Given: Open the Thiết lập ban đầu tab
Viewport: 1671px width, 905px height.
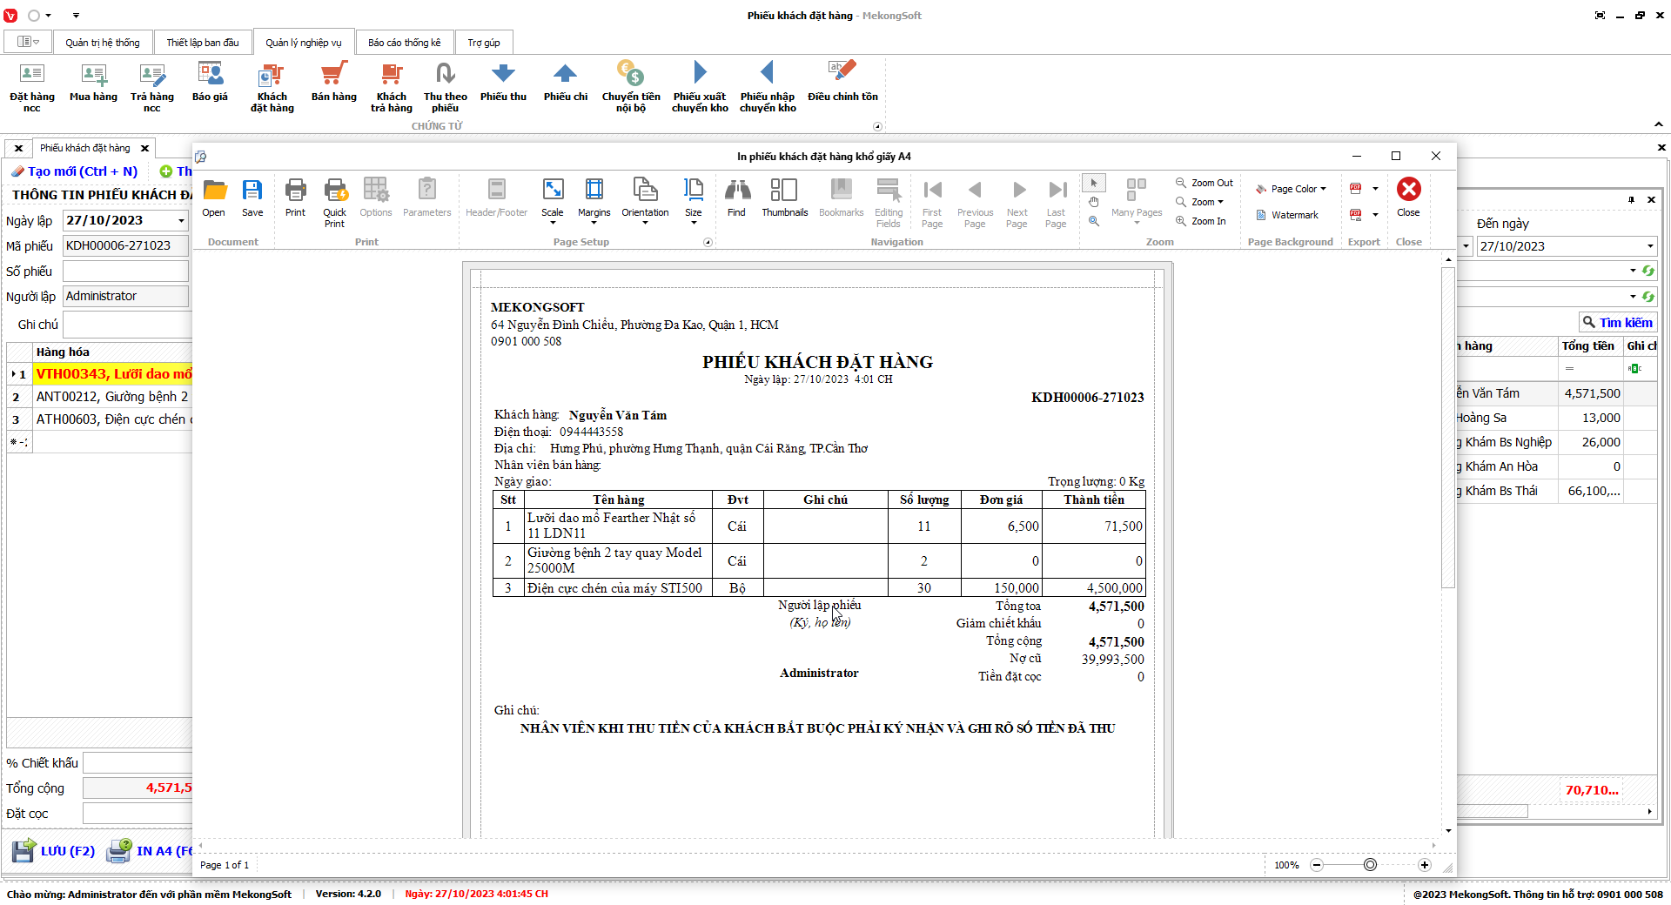Looking at the screenshot, I should pyautogui.click(x=202, y=43).
